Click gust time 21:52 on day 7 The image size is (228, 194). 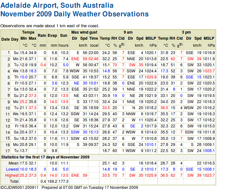click(93, 89)
